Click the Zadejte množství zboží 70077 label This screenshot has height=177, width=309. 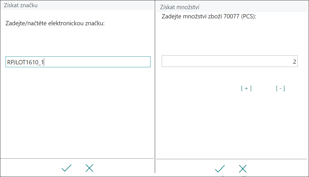click(209, 16)
